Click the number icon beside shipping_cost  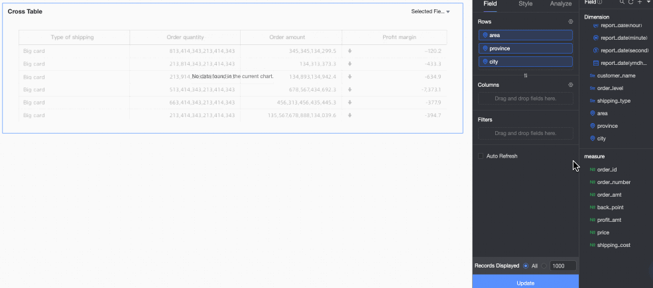pos(593,245)
